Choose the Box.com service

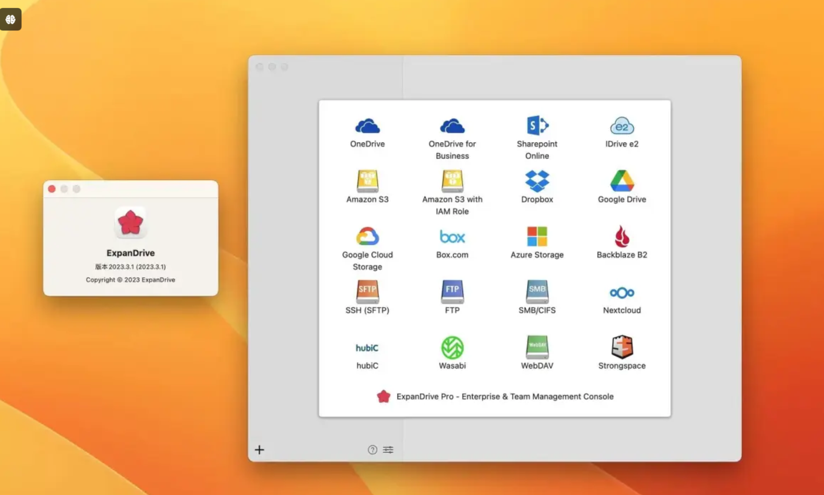click(452, 237)
